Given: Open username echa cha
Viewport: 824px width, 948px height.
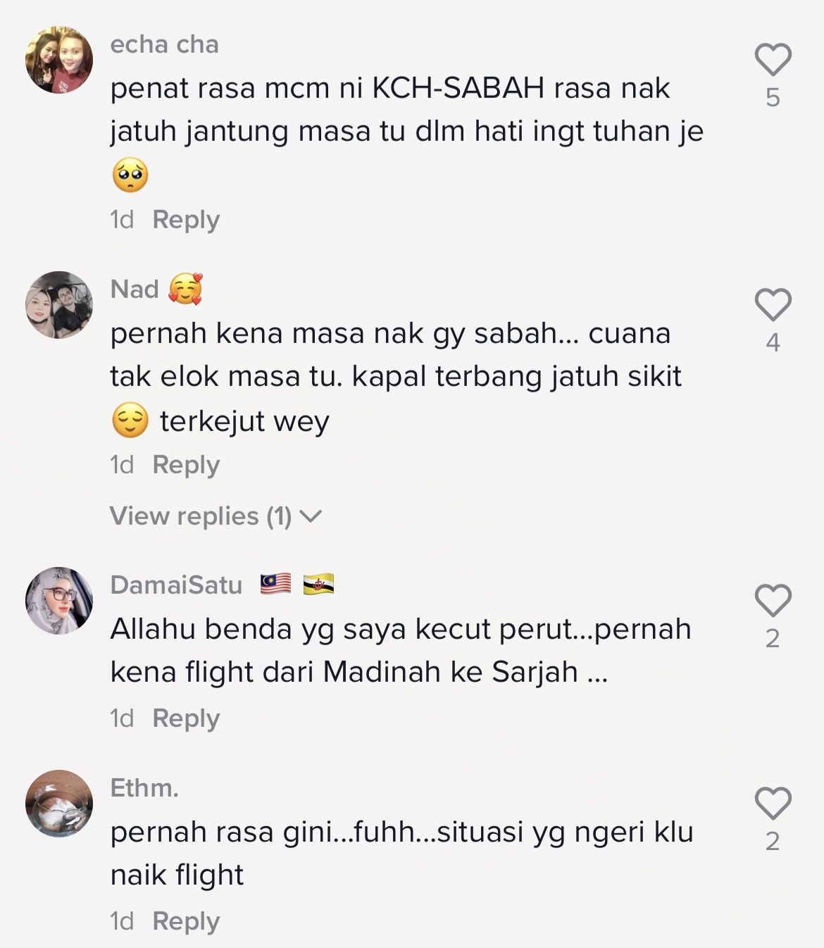Looking at the screenshot, I should (x=165, y=44).
